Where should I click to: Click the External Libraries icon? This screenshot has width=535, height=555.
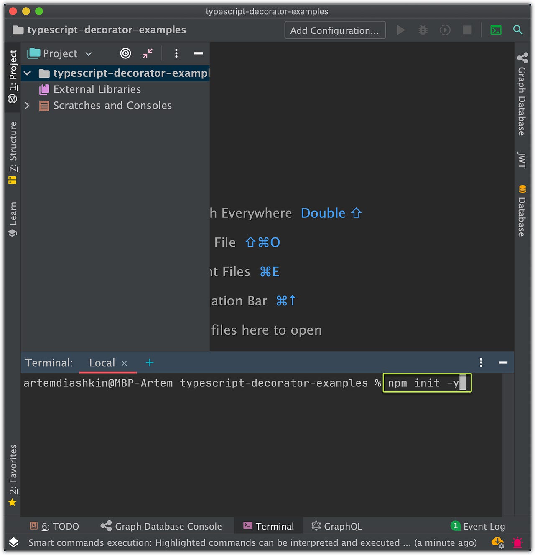click(44, 89)
